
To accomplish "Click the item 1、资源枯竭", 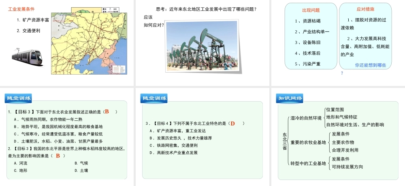I will (308, 21).
